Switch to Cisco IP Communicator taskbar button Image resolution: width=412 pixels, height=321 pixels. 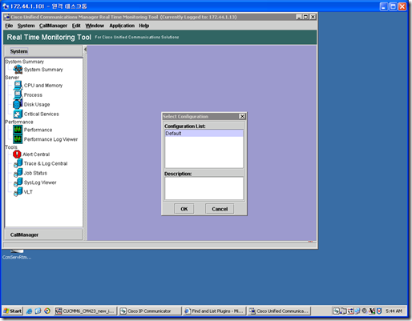(150, 311)
